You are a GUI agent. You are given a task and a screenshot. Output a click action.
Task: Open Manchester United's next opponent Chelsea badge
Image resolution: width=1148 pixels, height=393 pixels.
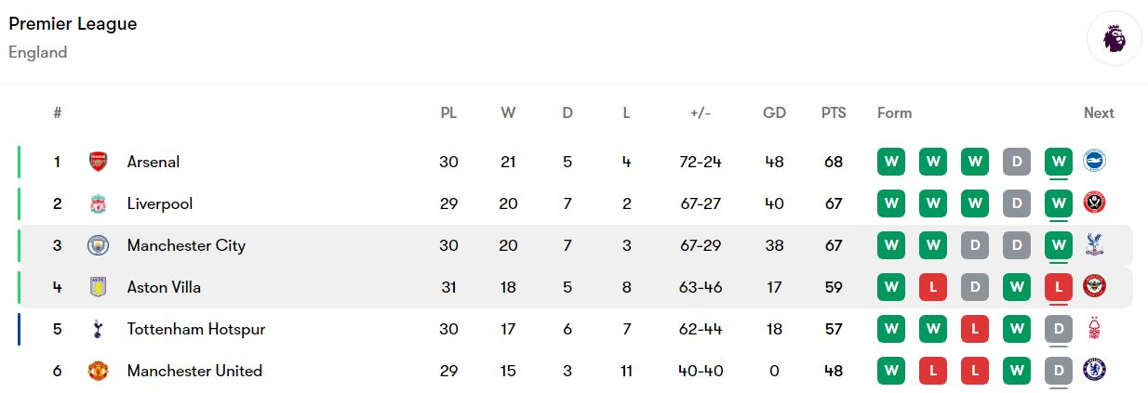tap(1095, 371)
